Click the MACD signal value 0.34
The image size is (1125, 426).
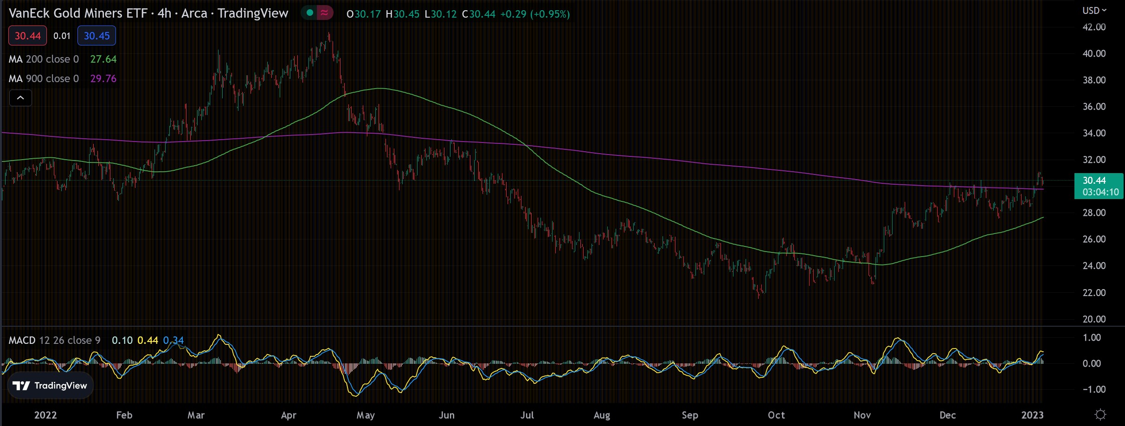pos(174,340)
